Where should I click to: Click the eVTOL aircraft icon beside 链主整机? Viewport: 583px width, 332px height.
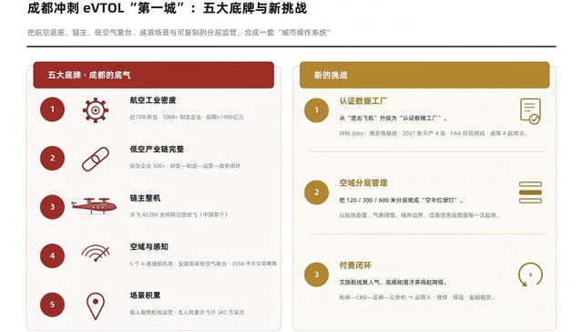pos(94,206)
